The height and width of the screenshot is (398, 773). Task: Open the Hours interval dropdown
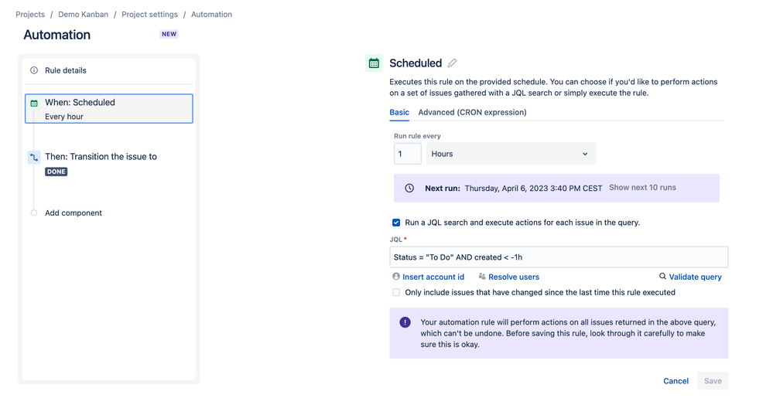click(x=511, y=154)
